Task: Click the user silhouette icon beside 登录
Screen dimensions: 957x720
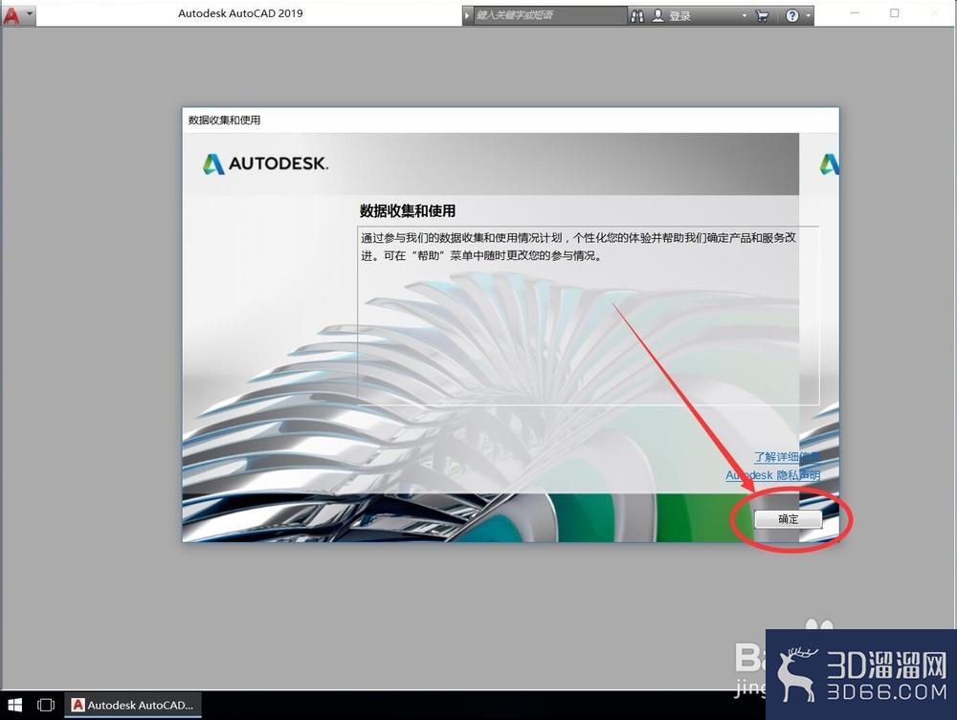Action: [x=658, y=15]
